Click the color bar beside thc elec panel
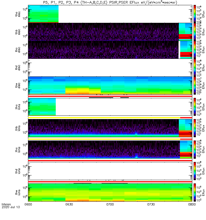 tap(195, 50)
